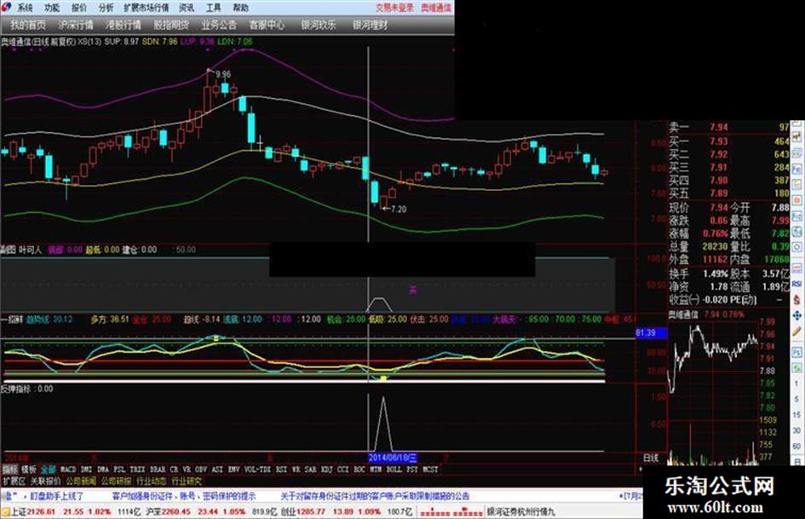Screen dimensions: 805x519
Task: Click the RSI icon in right sidebar
Action: pos(796,283)
